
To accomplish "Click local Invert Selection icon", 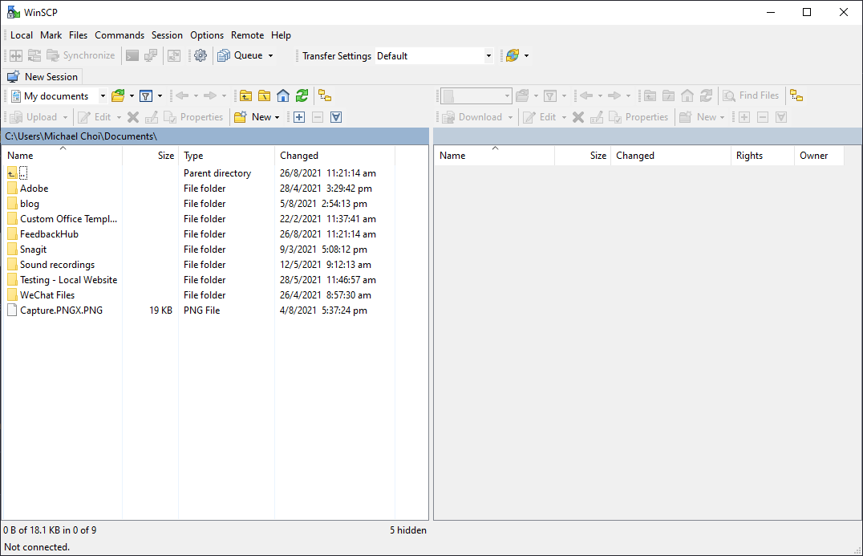I will [336, 116].
